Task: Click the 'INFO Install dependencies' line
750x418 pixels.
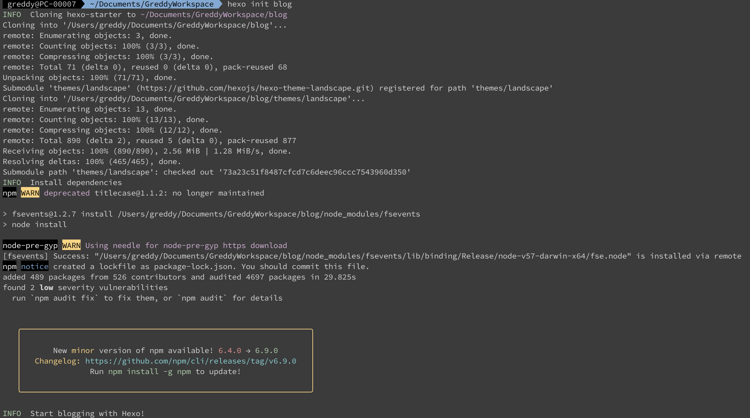Action: (62, 182)
